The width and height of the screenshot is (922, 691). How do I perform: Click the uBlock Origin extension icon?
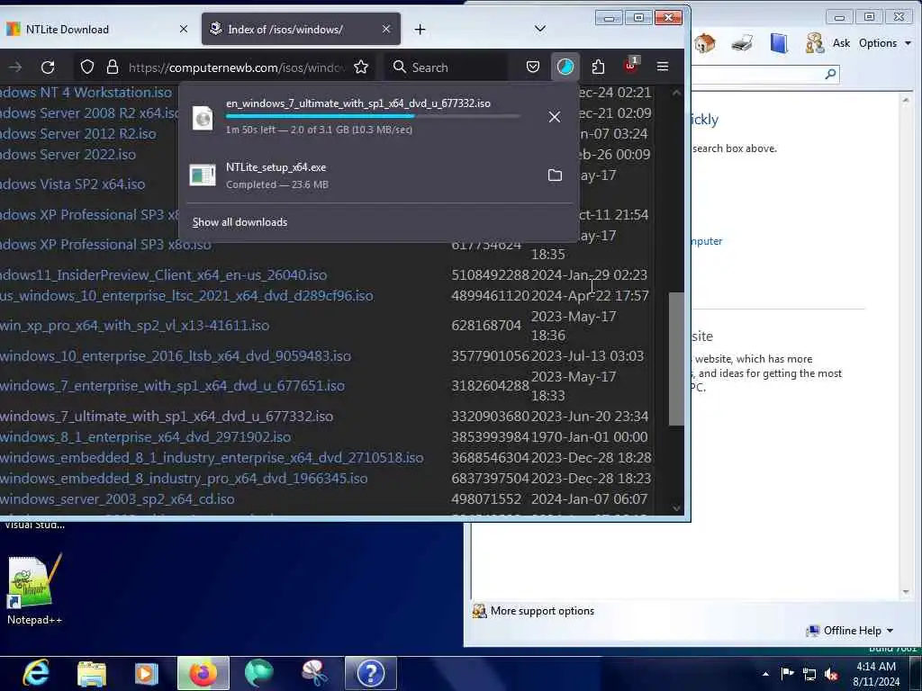click(x=630, y=65)
